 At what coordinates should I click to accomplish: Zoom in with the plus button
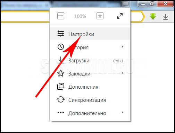100,16
